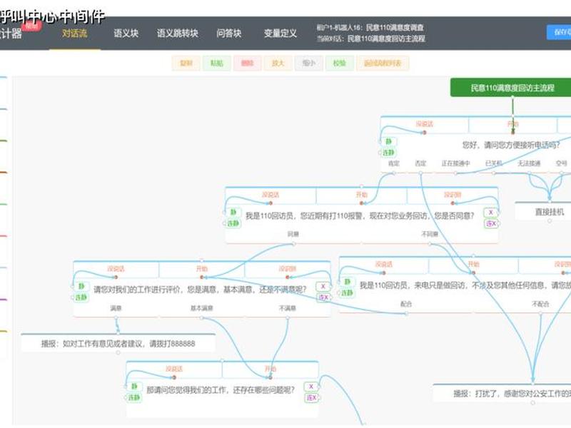Click 开始 header on 您近期有打110报警 node

click(361, 195)
